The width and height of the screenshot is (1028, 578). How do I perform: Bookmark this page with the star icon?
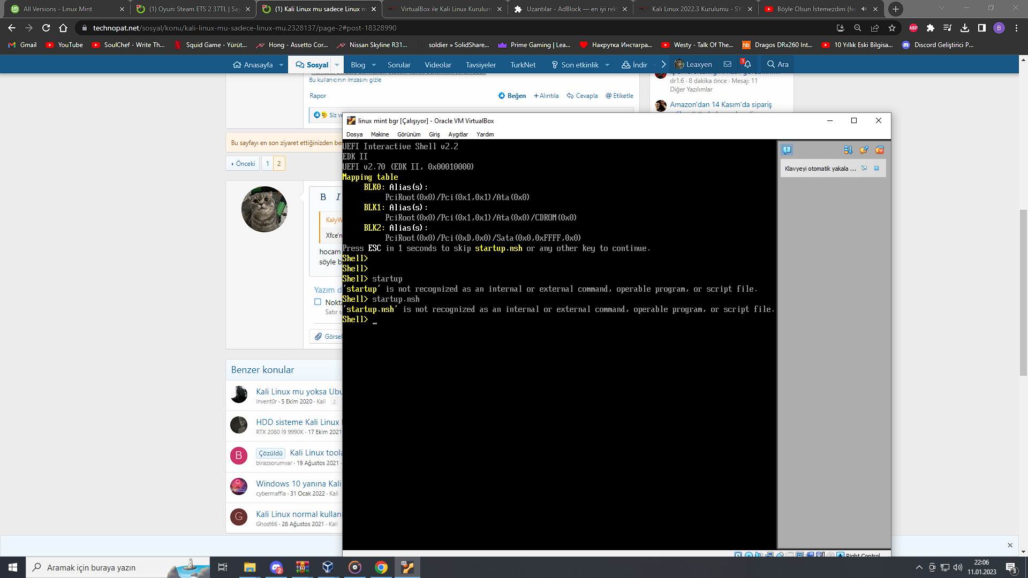click(892, 28)
